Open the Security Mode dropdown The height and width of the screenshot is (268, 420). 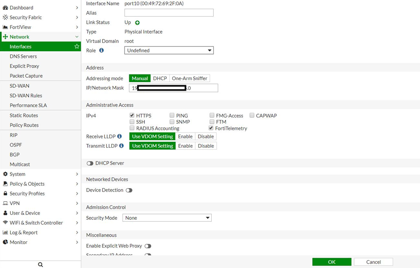point(167,218)
